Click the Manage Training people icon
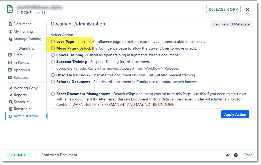This screenshot has height=165, width=261. (x=10, y=39)
